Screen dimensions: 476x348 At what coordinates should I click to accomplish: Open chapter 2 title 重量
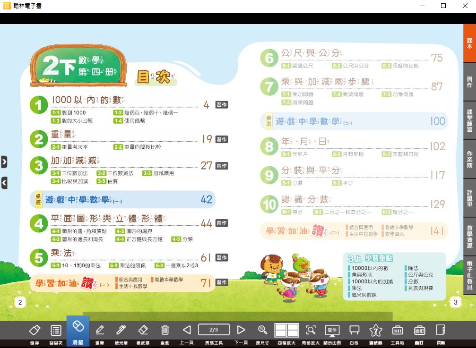pos(63,134)
